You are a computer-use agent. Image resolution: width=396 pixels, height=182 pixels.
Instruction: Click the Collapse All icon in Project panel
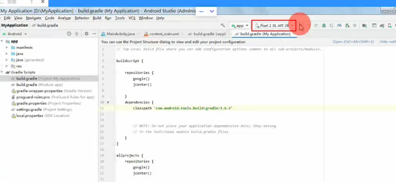77,34
